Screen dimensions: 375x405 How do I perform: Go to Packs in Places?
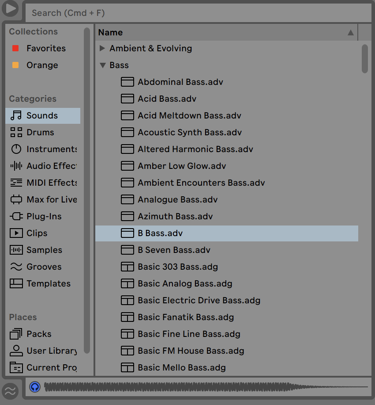coord(43,334)
